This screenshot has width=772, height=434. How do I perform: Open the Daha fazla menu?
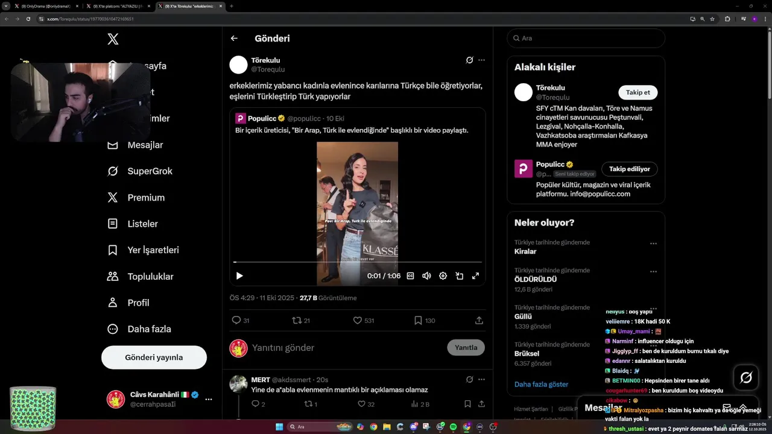pyautogui.click(x=139, y=329)
